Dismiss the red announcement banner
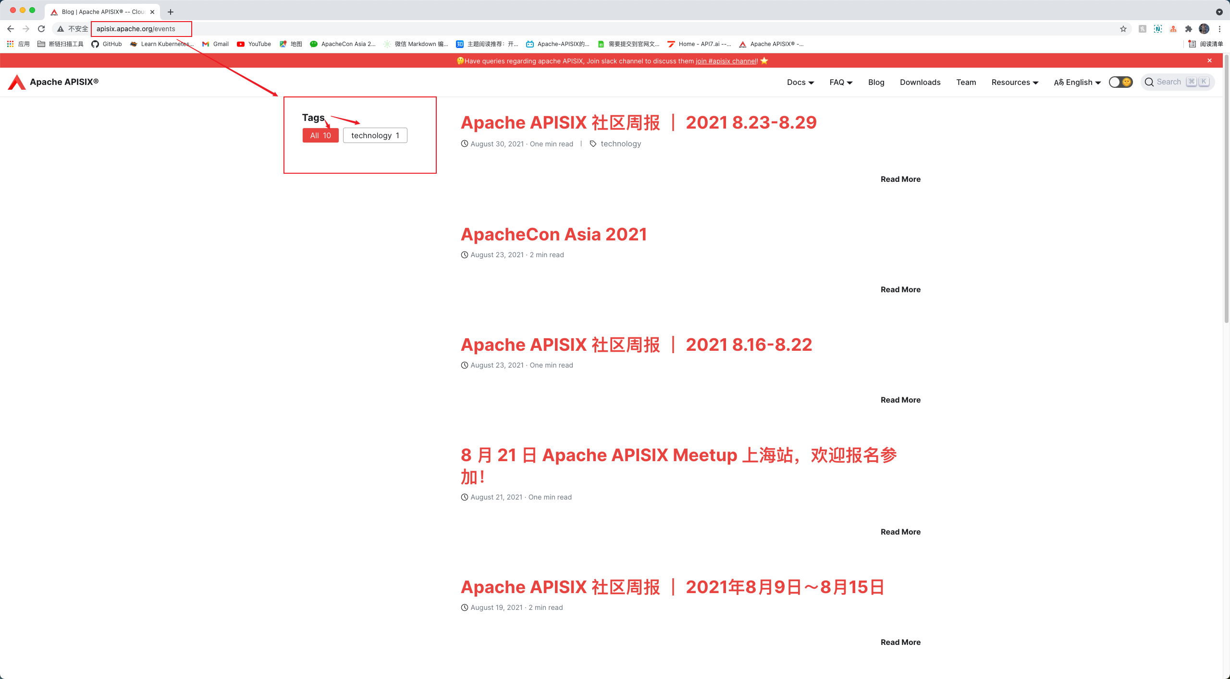Screen dimensions: 1230x679 pos(1210,60)
